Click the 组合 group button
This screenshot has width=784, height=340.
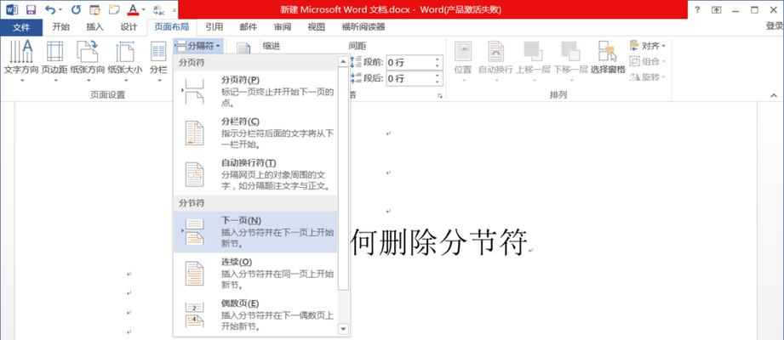point(648,61)
